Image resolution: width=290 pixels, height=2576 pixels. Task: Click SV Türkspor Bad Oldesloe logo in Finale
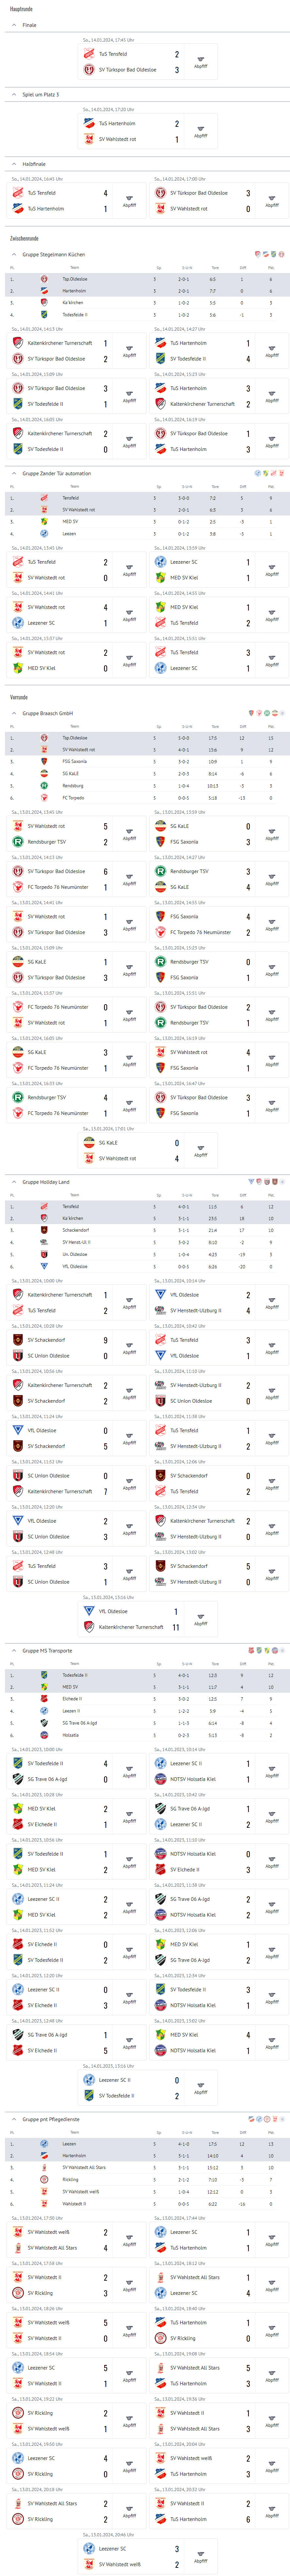(89, 70)
